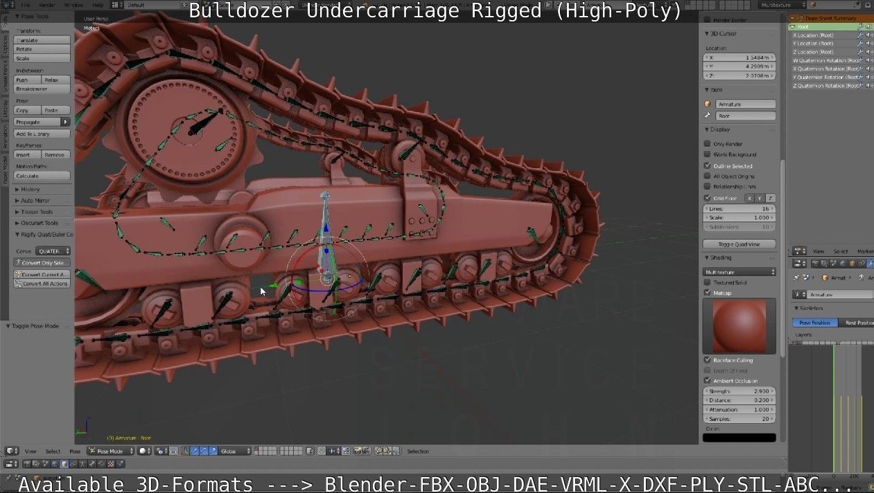The height and width of the screenshot is (493, 874).
Task: Click the black Color swatch
Action: [x=740, y=438]
